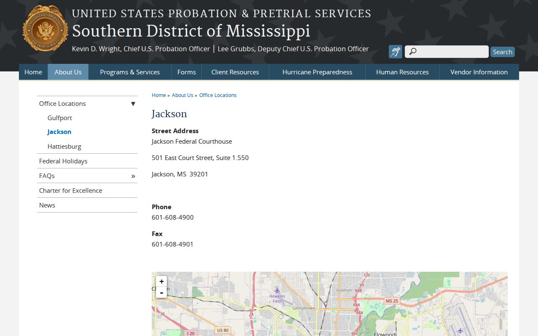Select the Jackson sidebar link
This screenshot has width=538, height=336.
pyautogui.click(x=59, y=132)
